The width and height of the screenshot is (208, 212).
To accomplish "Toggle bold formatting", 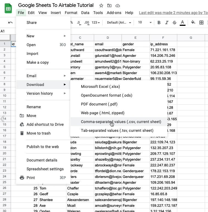I will 159,23.
